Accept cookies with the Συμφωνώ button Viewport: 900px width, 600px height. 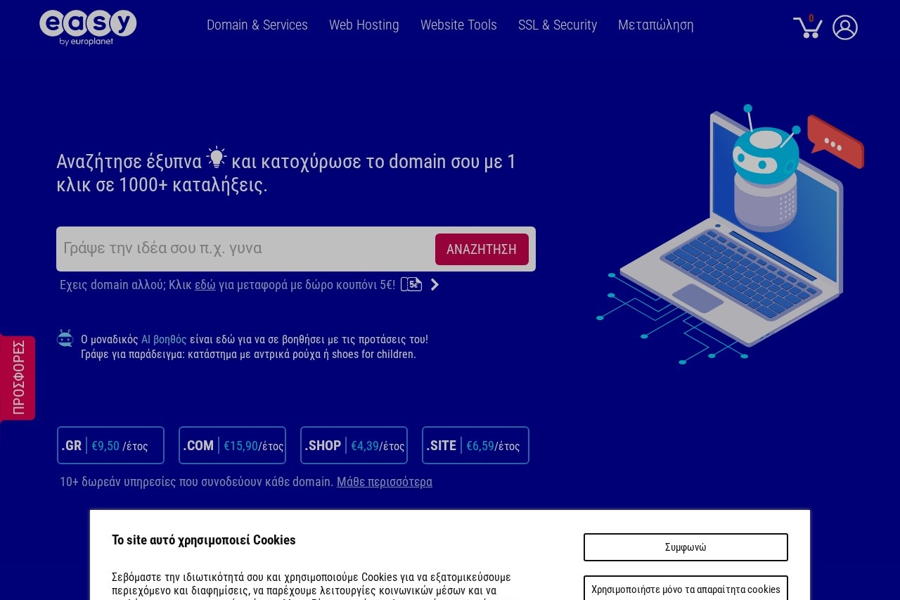pos(685,547)
